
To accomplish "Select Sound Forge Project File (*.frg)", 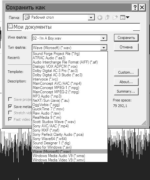I will pyautogui.click(x=70, y=54).
